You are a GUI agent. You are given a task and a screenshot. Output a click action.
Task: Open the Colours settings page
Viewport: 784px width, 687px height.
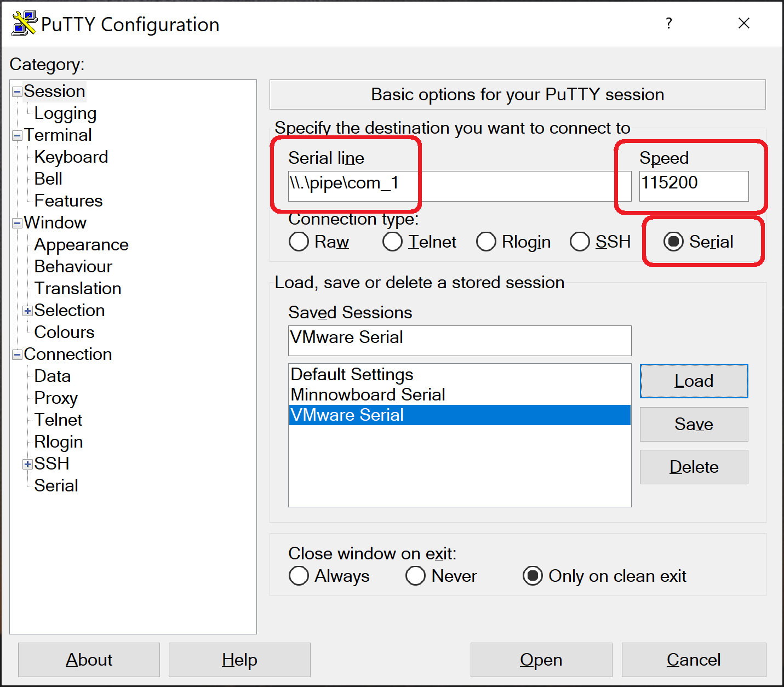point(64,332)
